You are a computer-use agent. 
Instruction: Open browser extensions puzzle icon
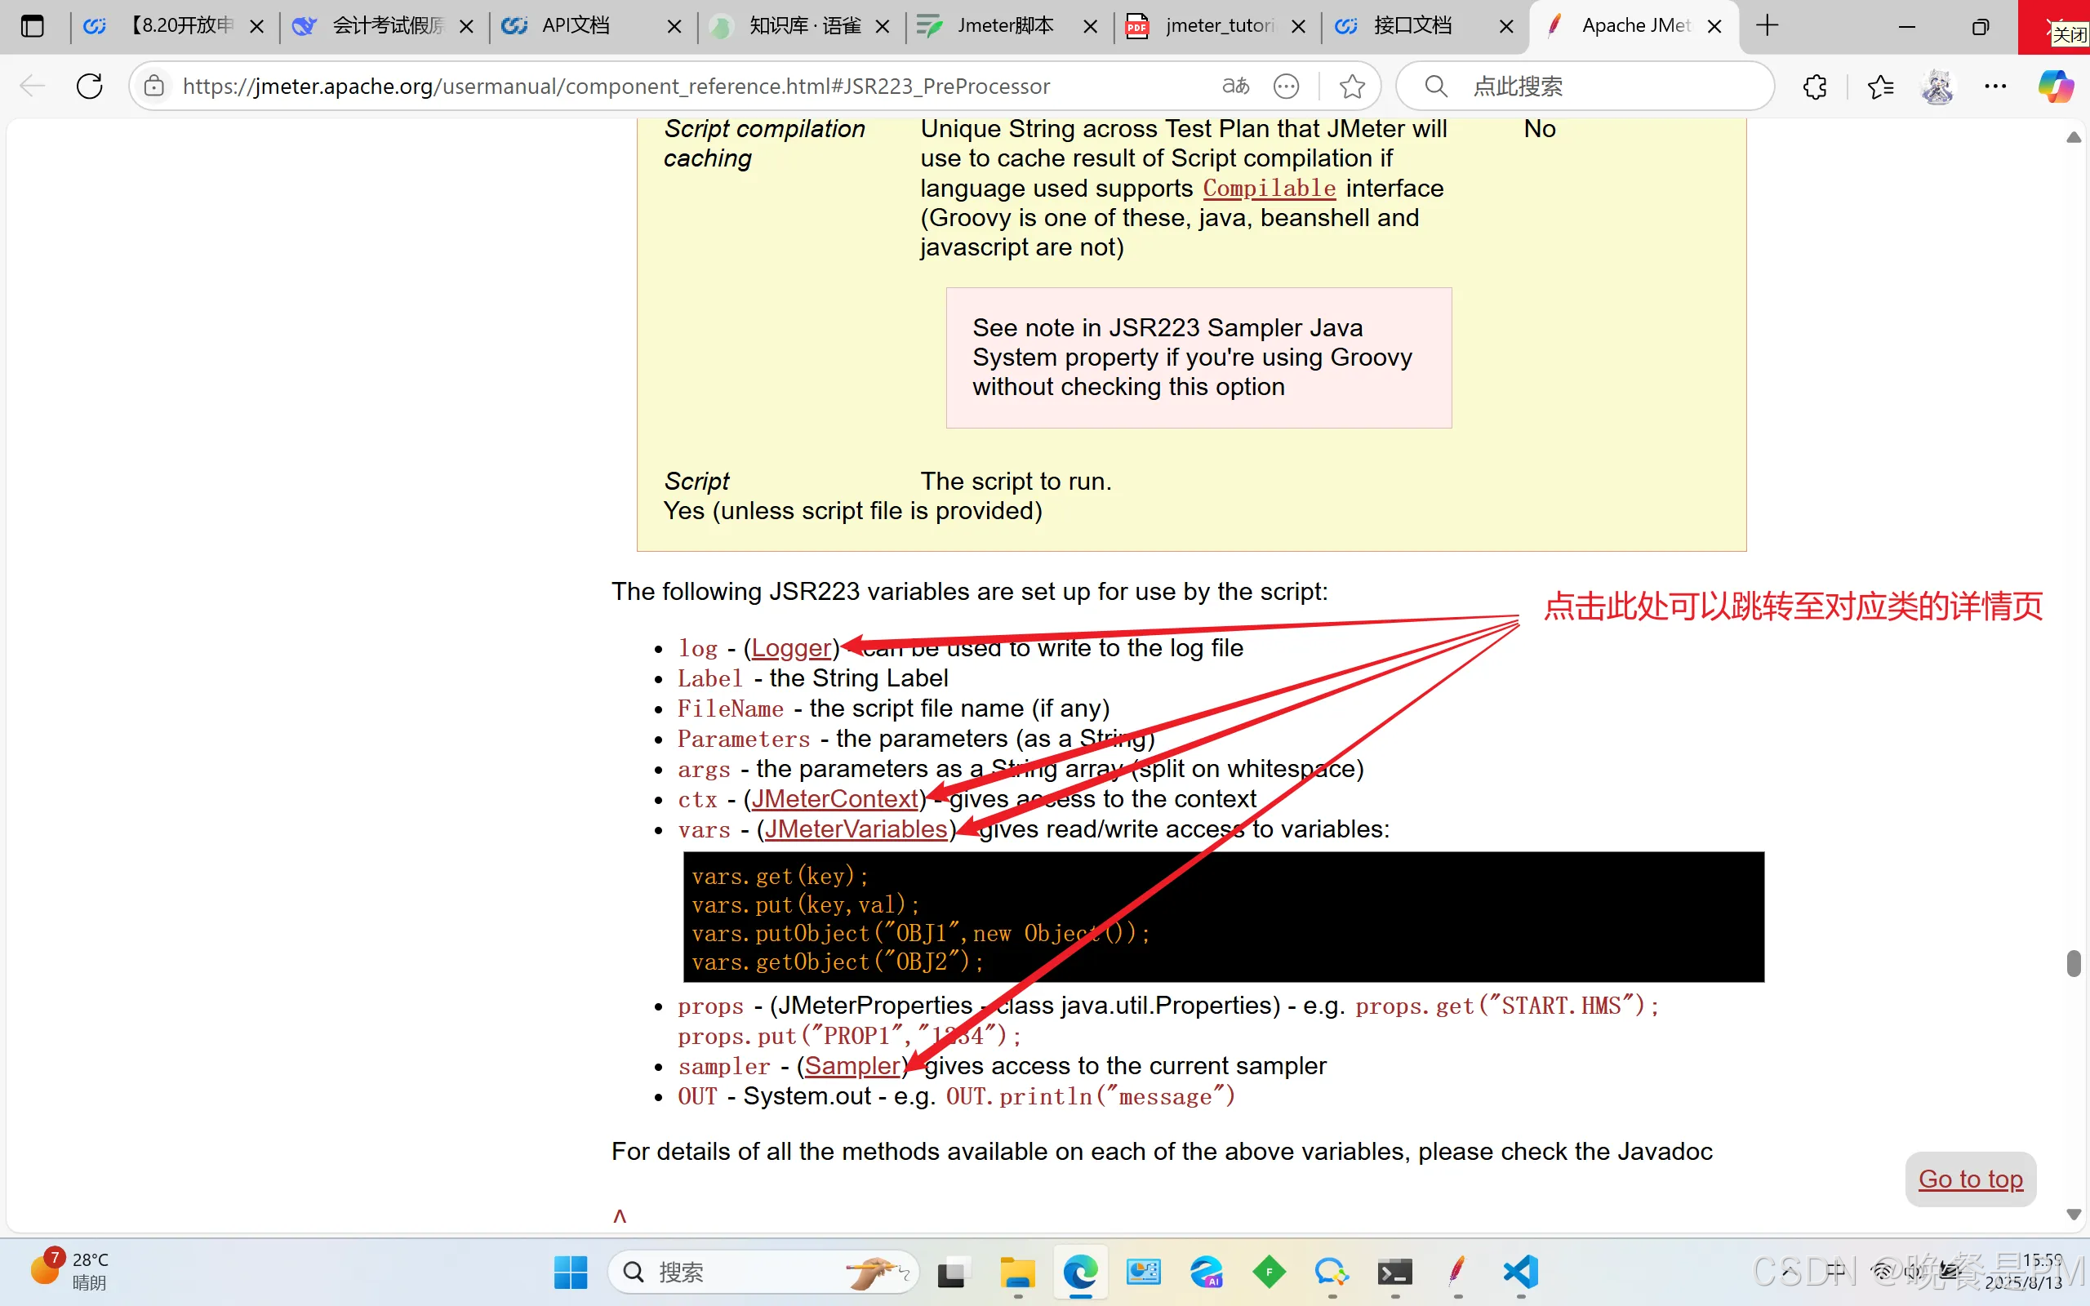point(1815,86)
